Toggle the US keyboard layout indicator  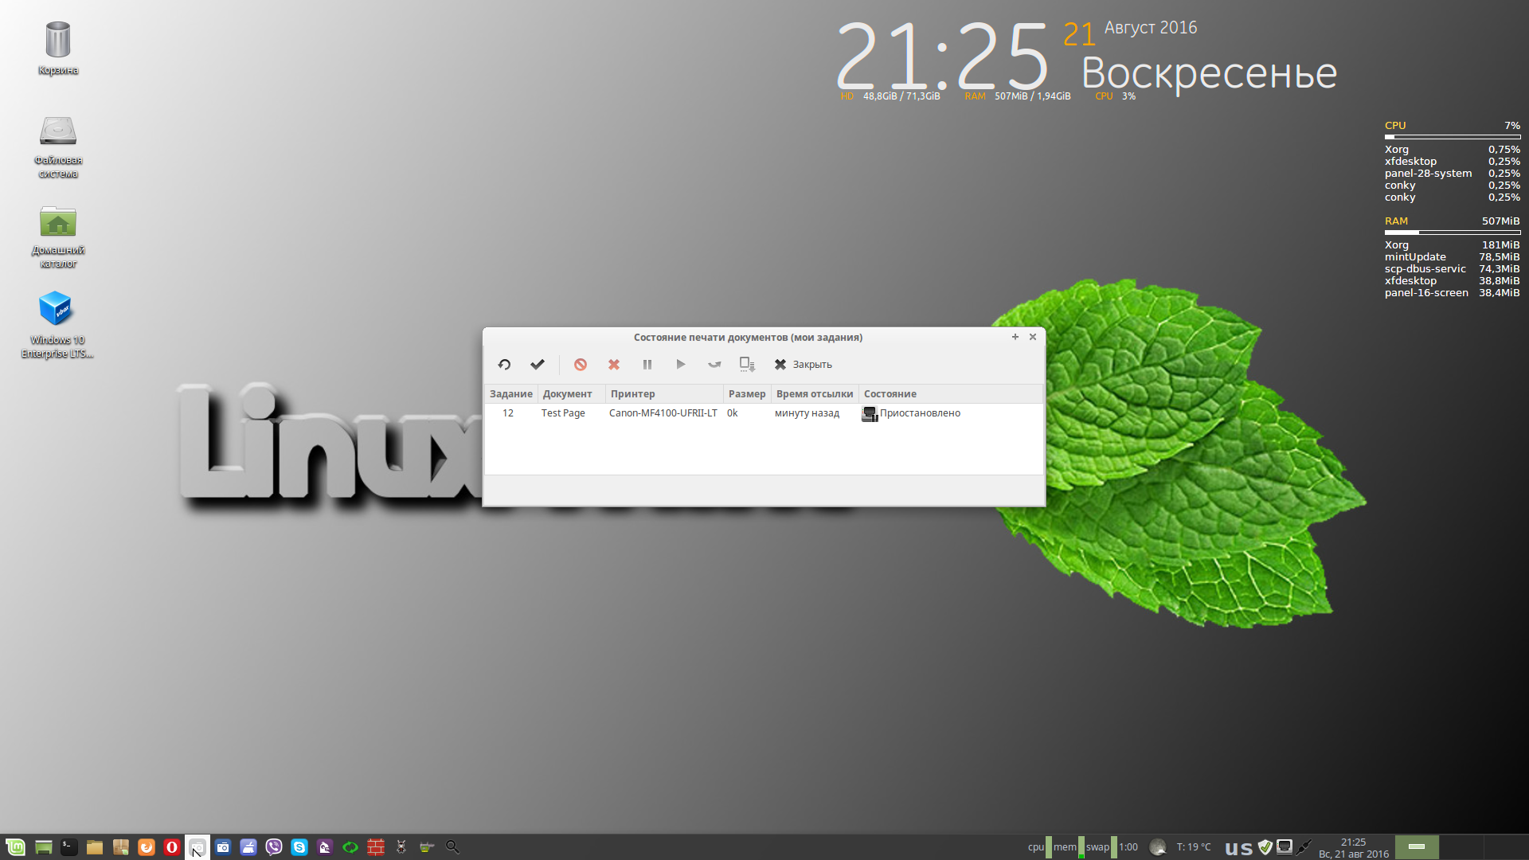1238,848
